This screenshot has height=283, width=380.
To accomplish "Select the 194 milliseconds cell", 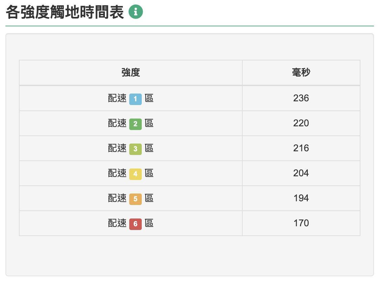I will (301, 198).
